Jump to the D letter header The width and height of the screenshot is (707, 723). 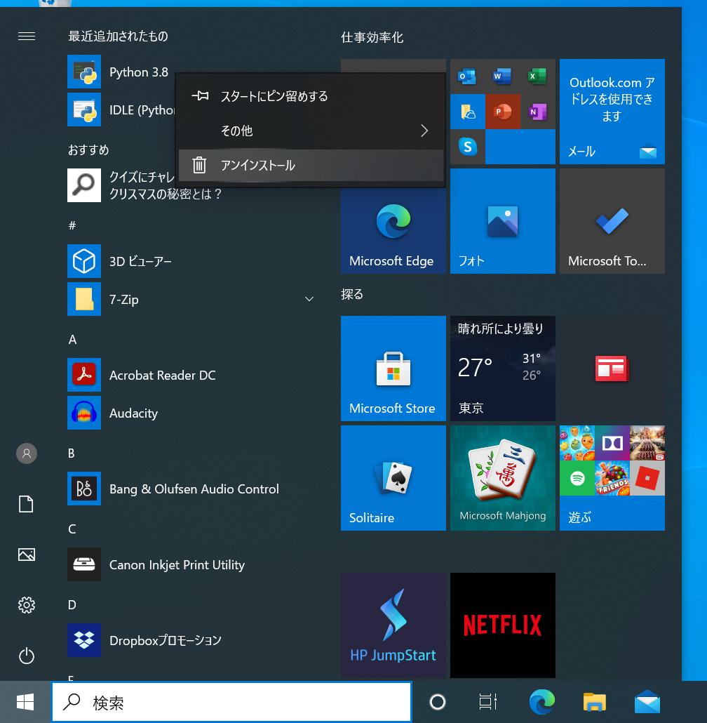point(72,605)
